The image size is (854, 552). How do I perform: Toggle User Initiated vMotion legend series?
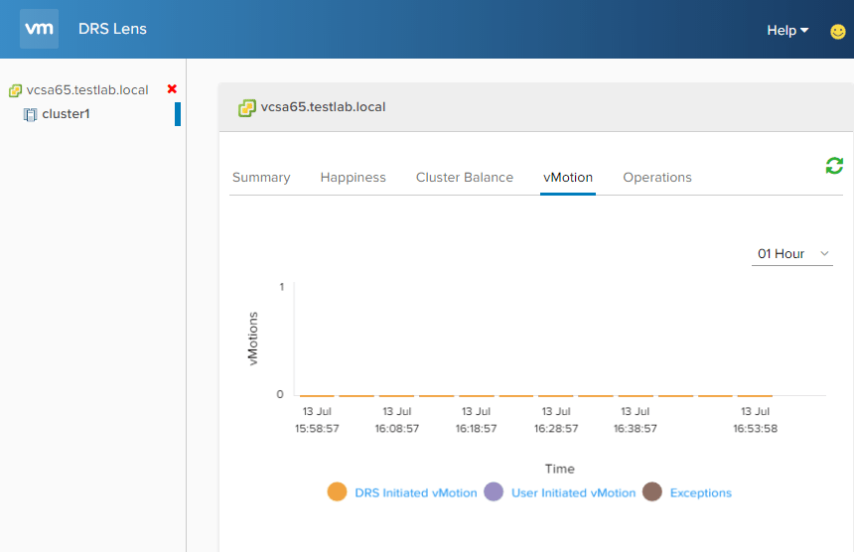pyautogui.click(x=573, y=492)
